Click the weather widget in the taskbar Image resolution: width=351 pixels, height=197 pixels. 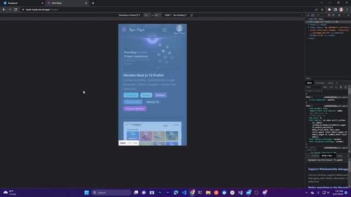(10, 193)
